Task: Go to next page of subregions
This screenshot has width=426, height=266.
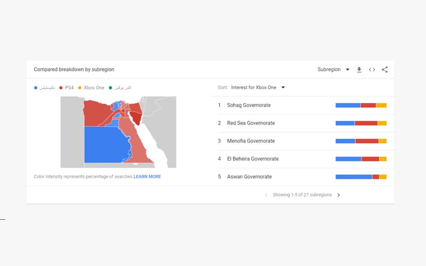Action: pyautogui.click(x=339, y=195)
